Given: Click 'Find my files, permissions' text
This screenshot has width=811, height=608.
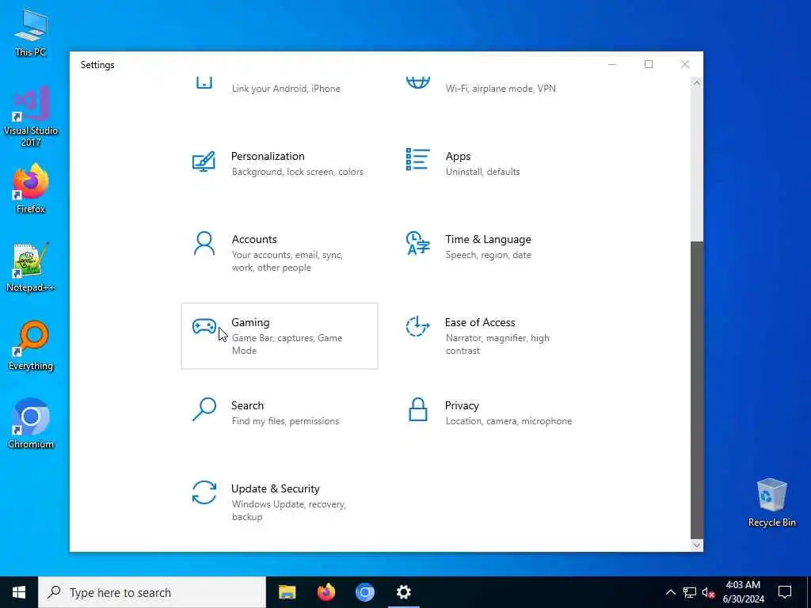Looking at the screenshot, I should (x=285, y=421).
